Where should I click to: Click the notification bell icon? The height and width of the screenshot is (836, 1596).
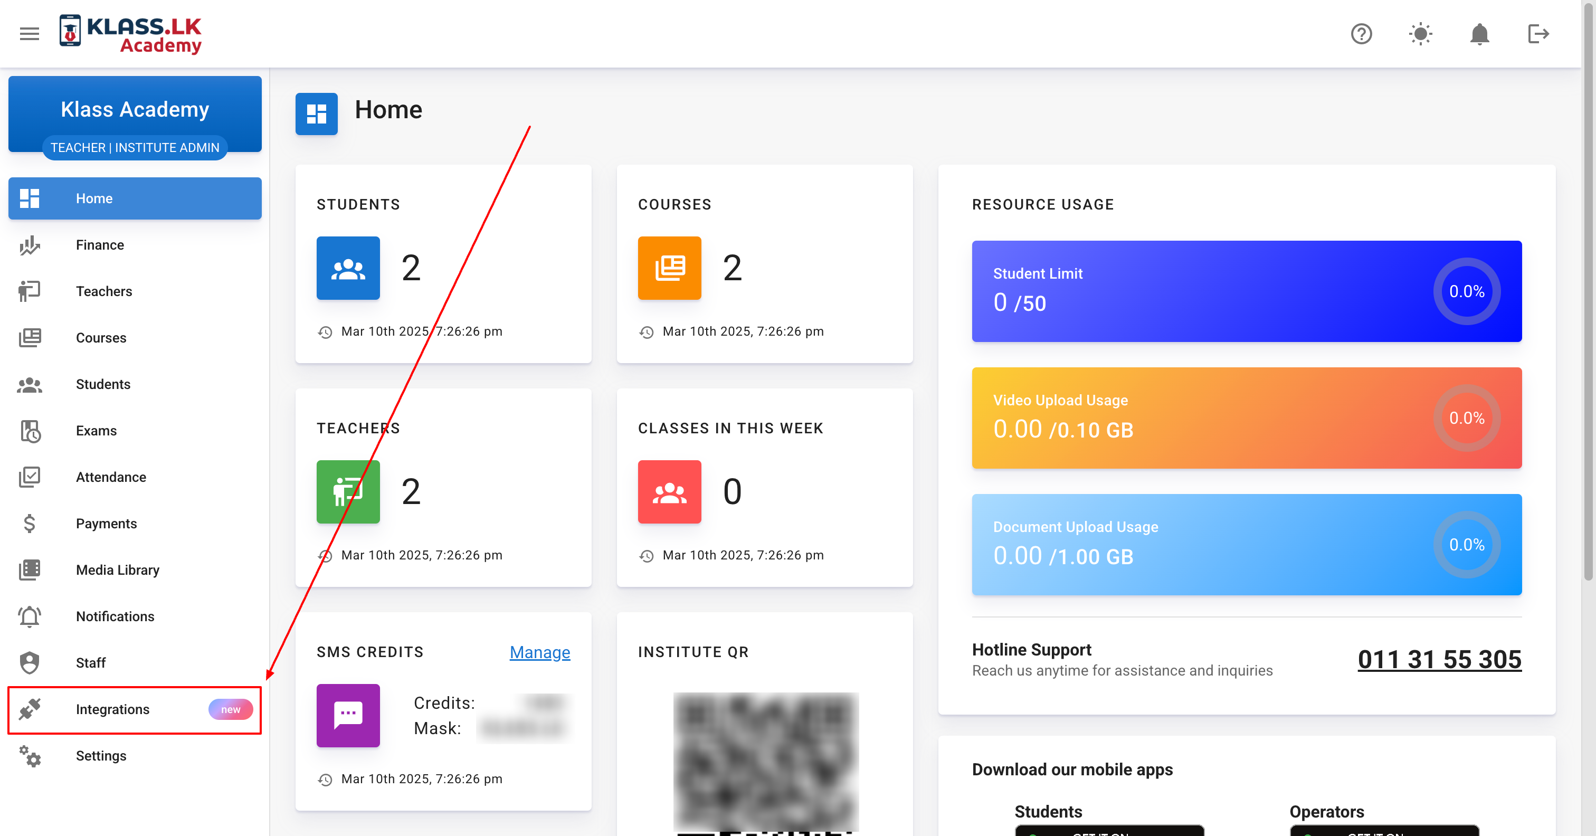click(x=1479, y=33)
